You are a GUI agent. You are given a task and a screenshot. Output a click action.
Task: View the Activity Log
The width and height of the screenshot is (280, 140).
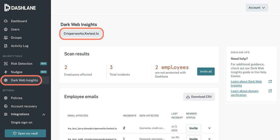point(20,46)
